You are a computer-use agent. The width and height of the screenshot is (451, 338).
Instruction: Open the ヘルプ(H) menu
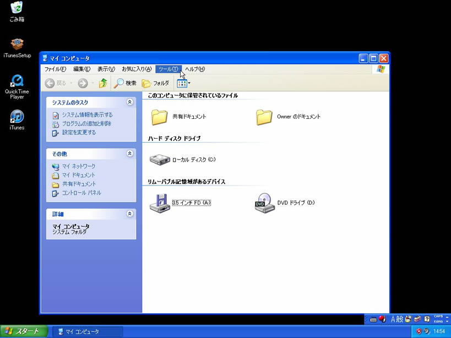pyautogui.click(x=195, y=69)
